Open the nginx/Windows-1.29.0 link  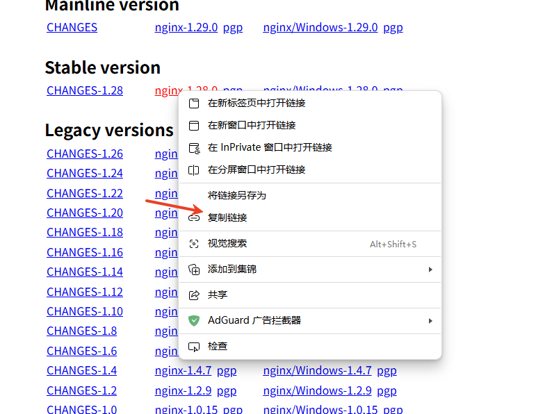coord(320,27)
